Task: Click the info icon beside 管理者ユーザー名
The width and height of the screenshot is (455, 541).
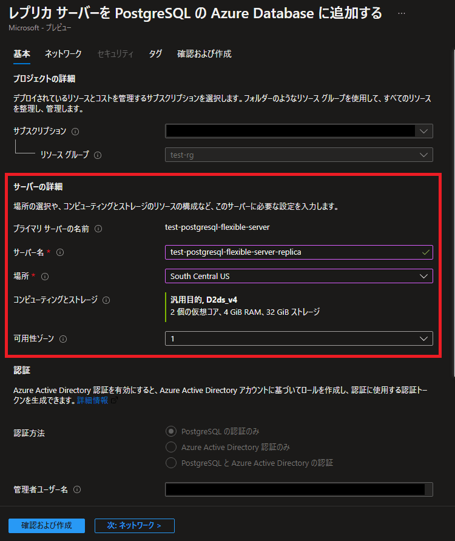Action: [77, 489]
